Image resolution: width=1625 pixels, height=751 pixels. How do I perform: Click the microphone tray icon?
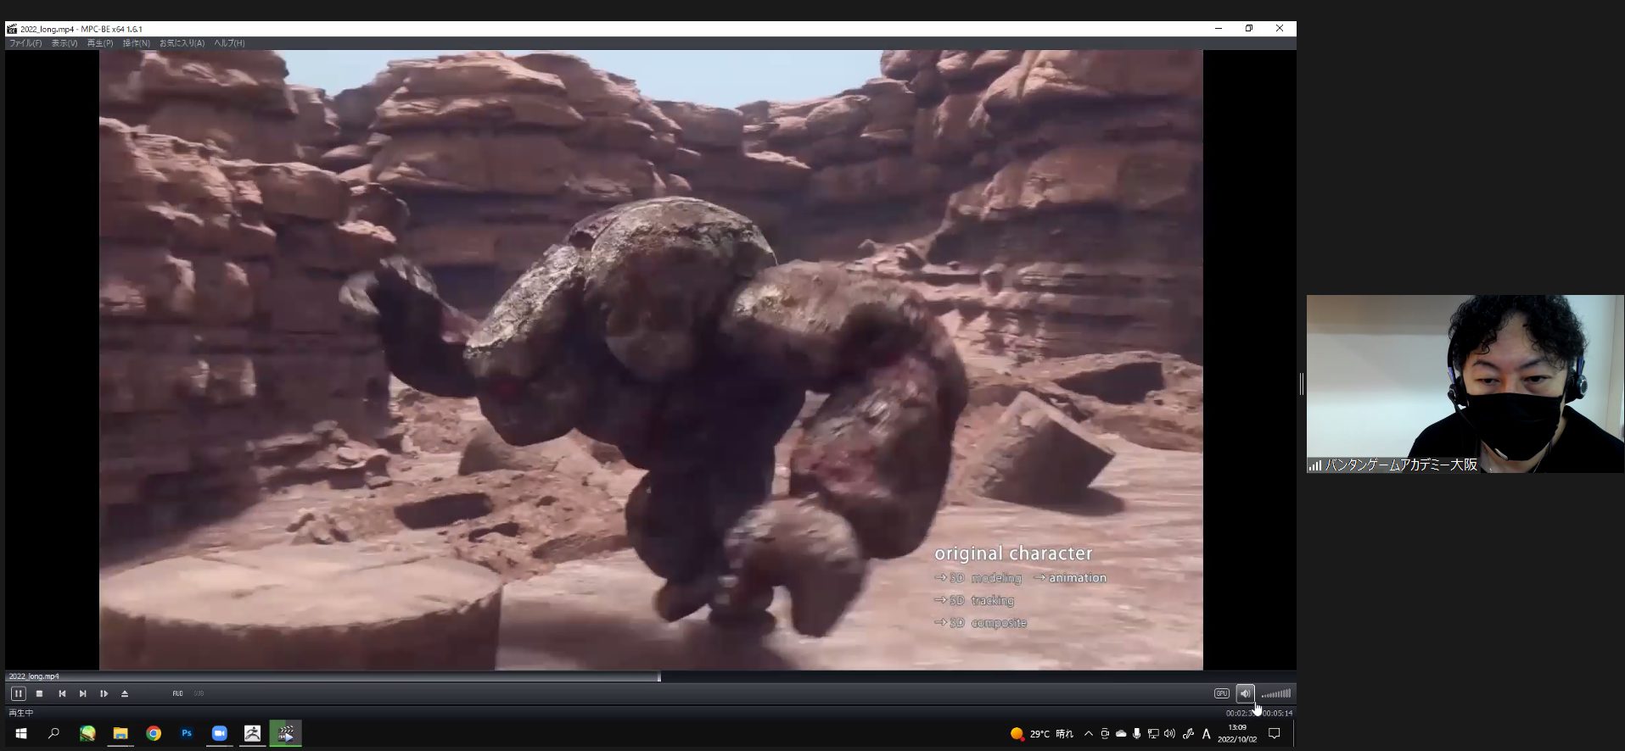[1137, 734]
